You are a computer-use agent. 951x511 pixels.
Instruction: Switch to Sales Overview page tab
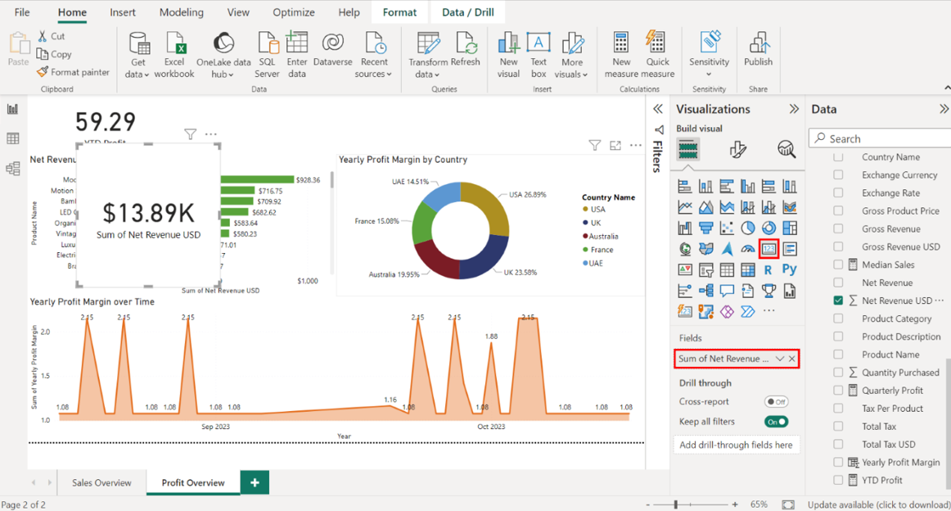tap(101, 482)
